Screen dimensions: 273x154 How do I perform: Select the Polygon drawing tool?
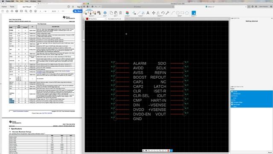pyautogui.click(x=187, y=13)
